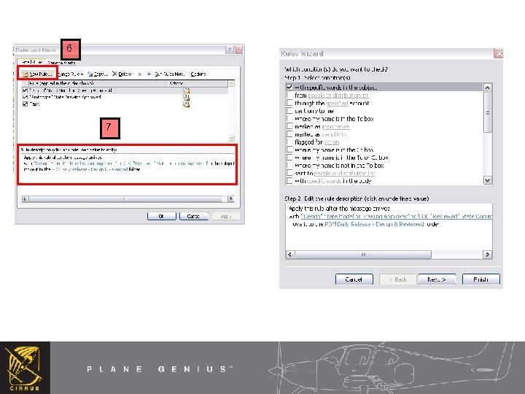
Task: Open the help question mark in Rules and Alerts
Action: pos(230,50)
